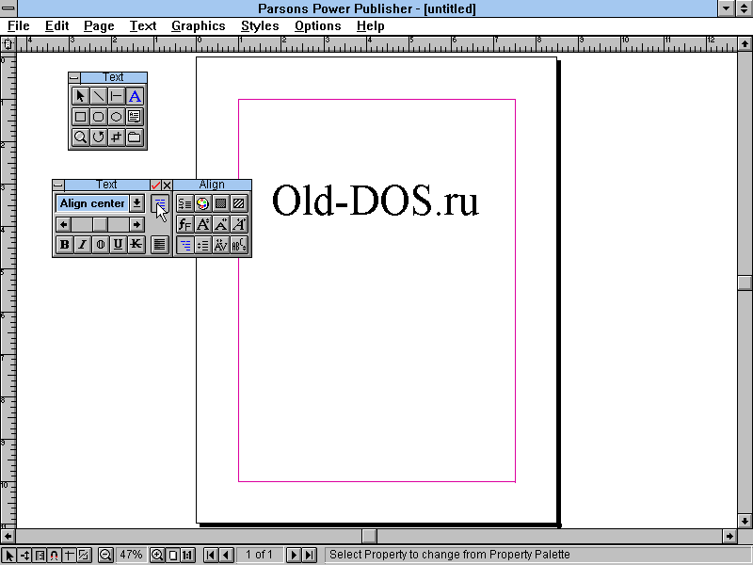Screen dimensions: 753x565
Task: Open the Align center dropdown list
Action: pyautogui.click(x=137, y=203)
